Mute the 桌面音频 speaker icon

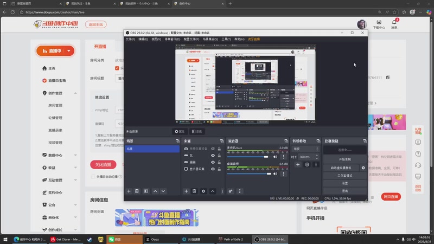[275, 174]
